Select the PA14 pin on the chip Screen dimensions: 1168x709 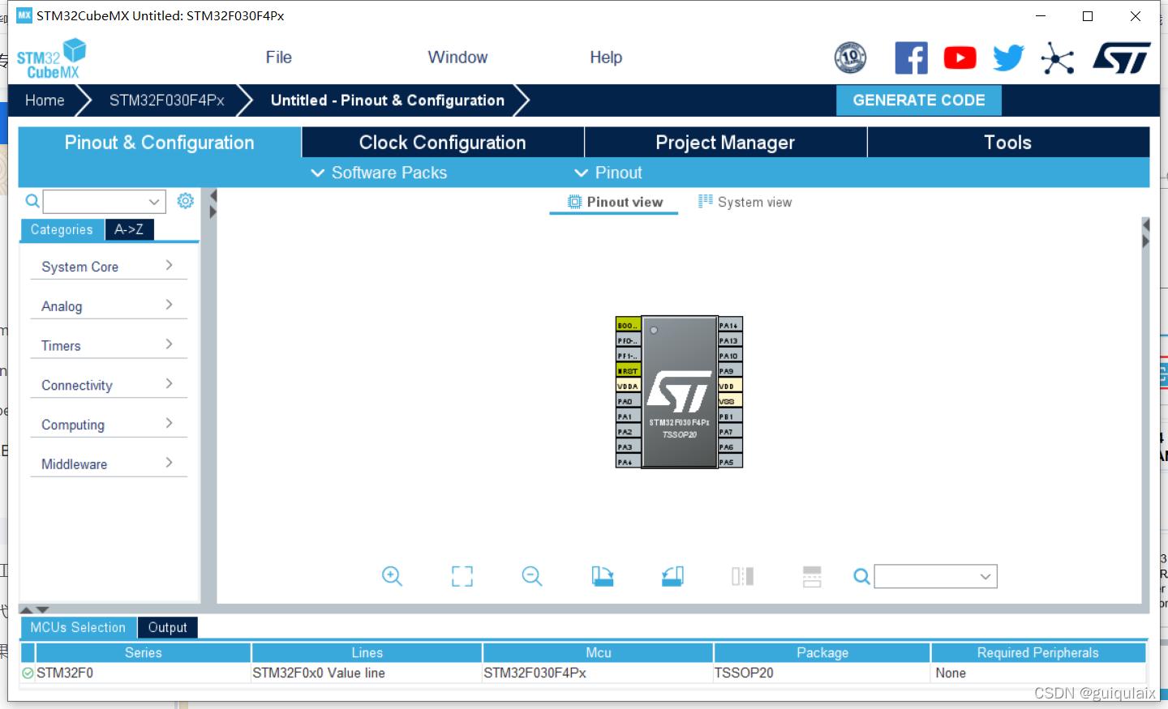pos(730,325)
